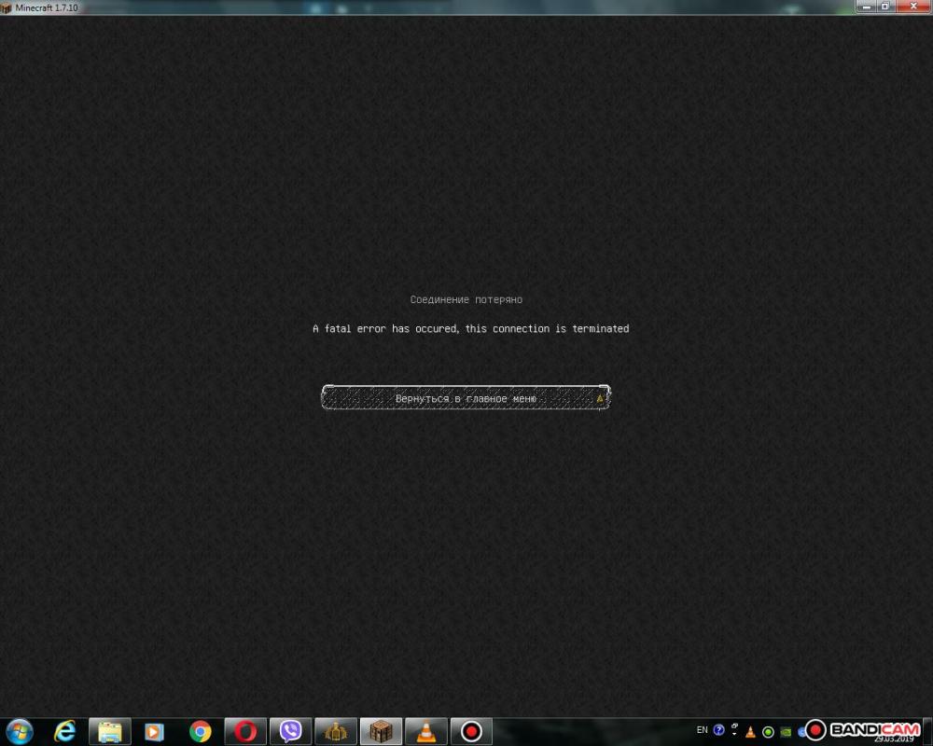Viewport: 933px width, 746px height.
Task: Click the green circle tray icon
Action: [x=768, y=732]
